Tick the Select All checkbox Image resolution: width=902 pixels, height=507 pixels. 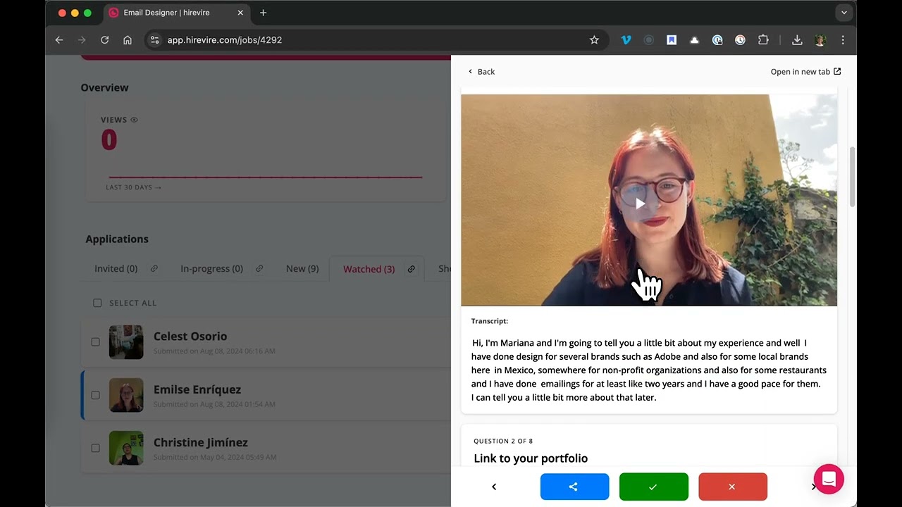(97, 303)
